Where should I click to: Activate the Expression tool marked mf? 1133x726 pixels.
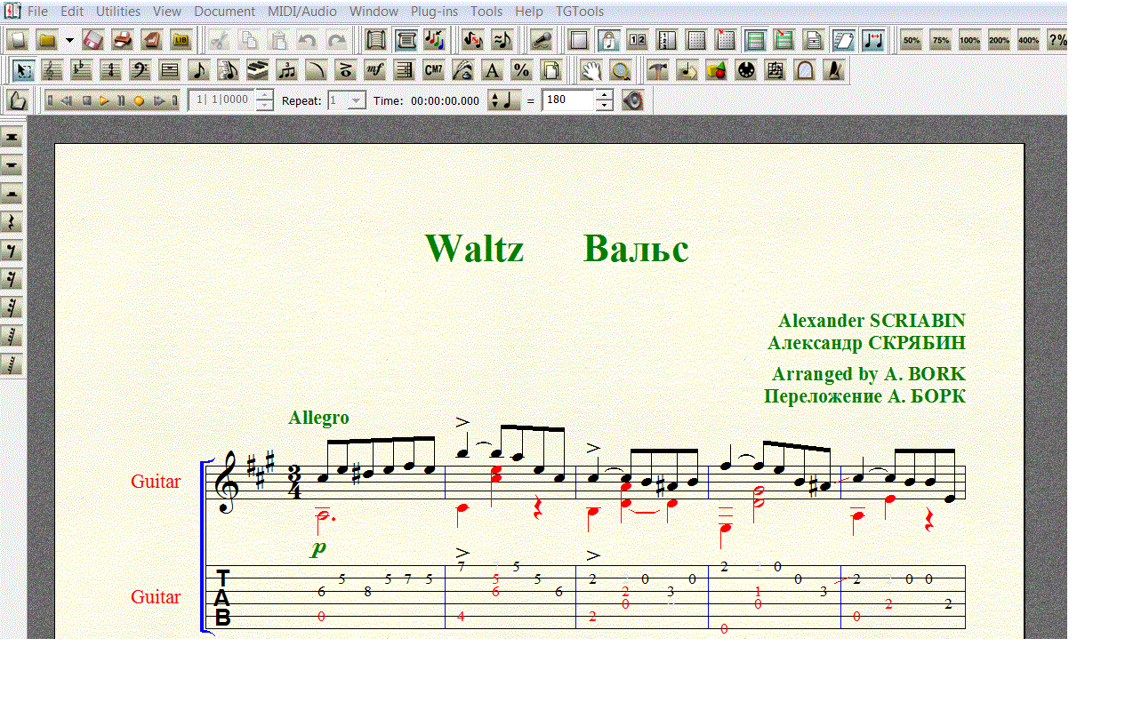pos(374,70)
